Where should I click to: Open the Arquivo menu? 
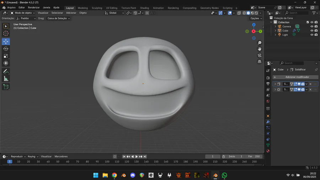tap(11, 7)
